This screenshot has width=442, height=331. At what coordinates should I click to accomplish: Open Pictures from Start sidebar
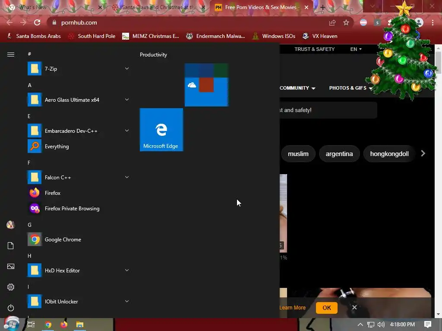(x=11, y=266)
